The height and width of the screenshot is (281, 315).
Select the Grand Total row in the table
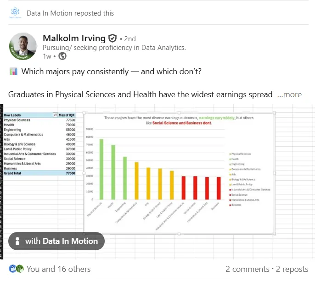[39, 173]
